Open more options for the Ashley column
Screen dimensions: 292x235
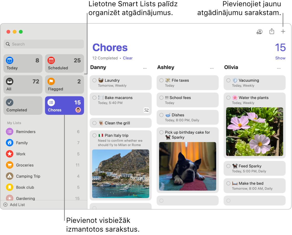(212, 68)
